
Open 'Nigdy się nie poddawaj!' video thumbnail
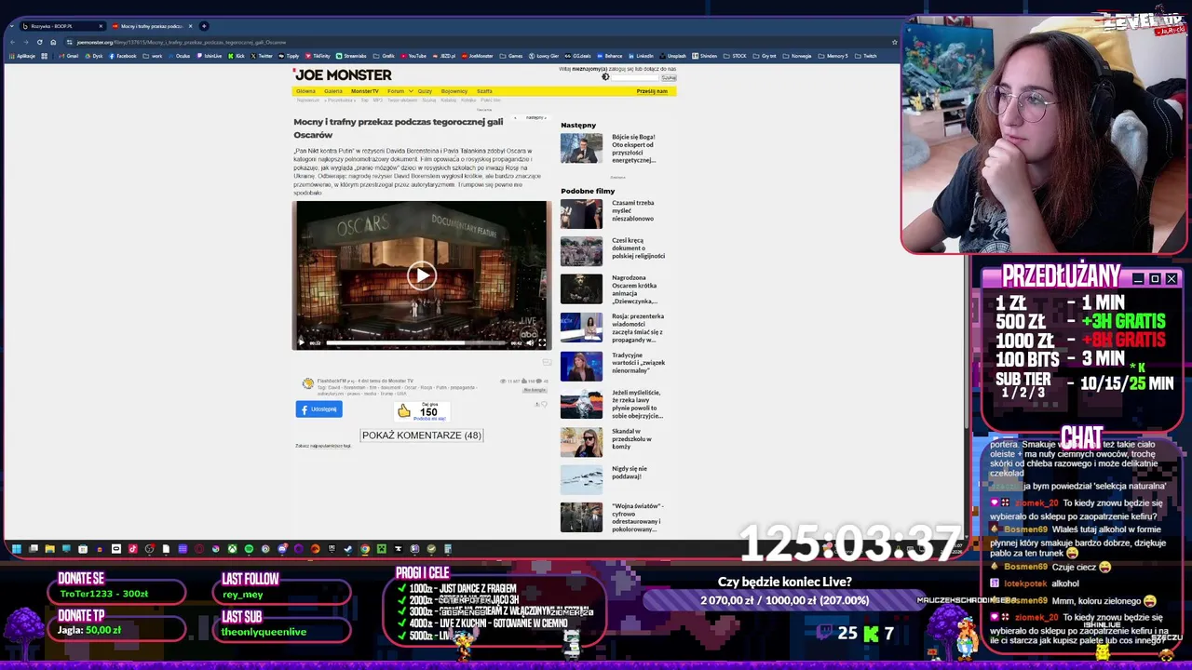click(x=581, y=479)
